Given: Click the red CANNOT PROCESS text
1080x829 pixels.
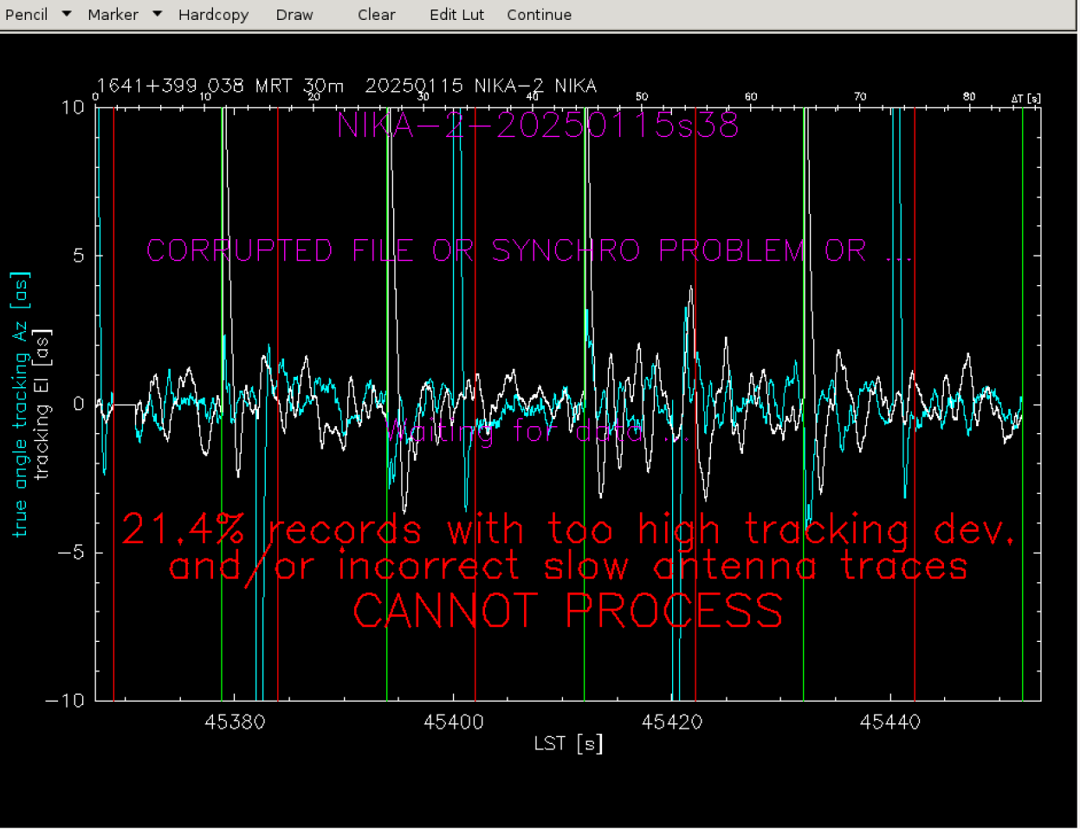Looking at the screenshot, I should coord(567,611).
